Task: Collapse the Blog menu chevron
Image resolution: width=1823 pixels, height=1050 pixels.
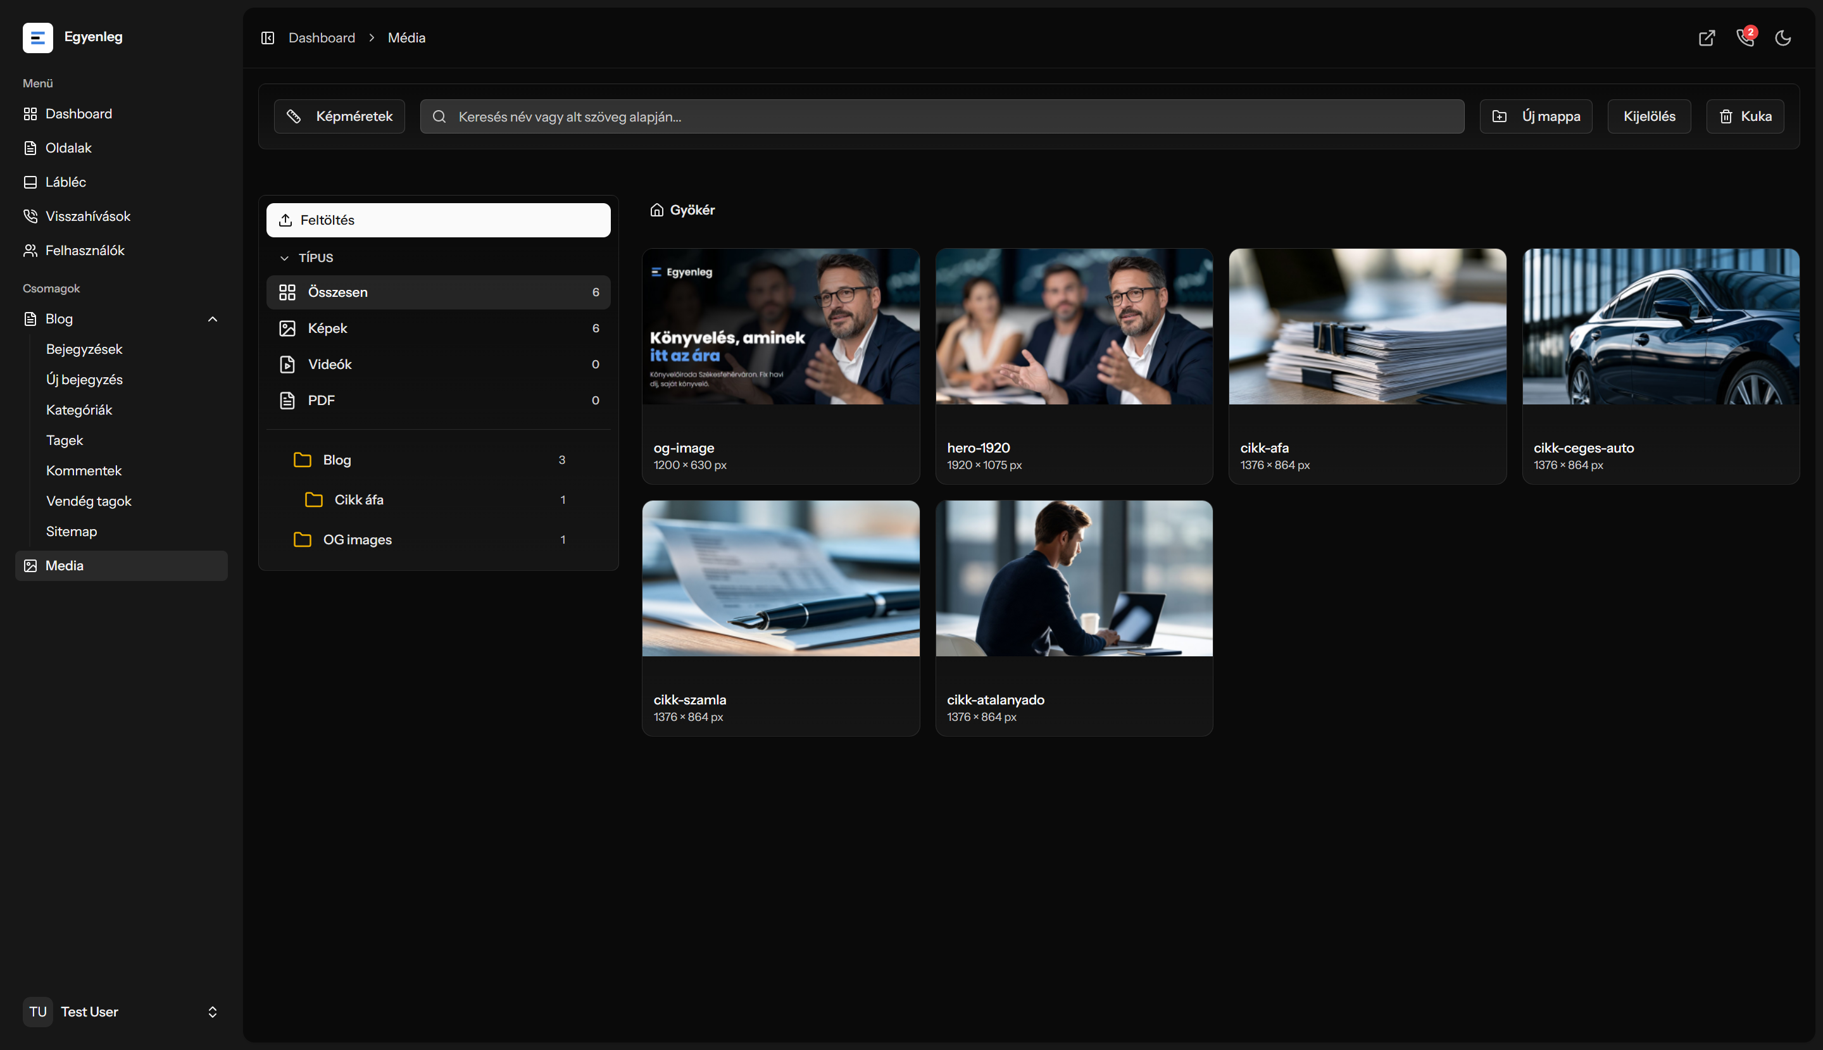Action: (x=213, y=319)
